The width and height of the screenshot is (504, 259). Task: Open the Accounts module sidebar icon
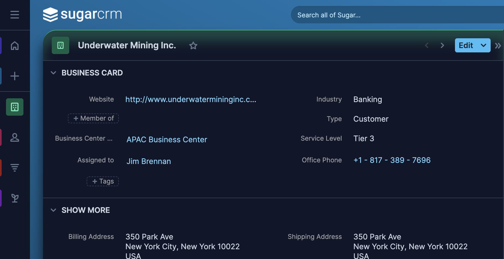tap(15, 107)
